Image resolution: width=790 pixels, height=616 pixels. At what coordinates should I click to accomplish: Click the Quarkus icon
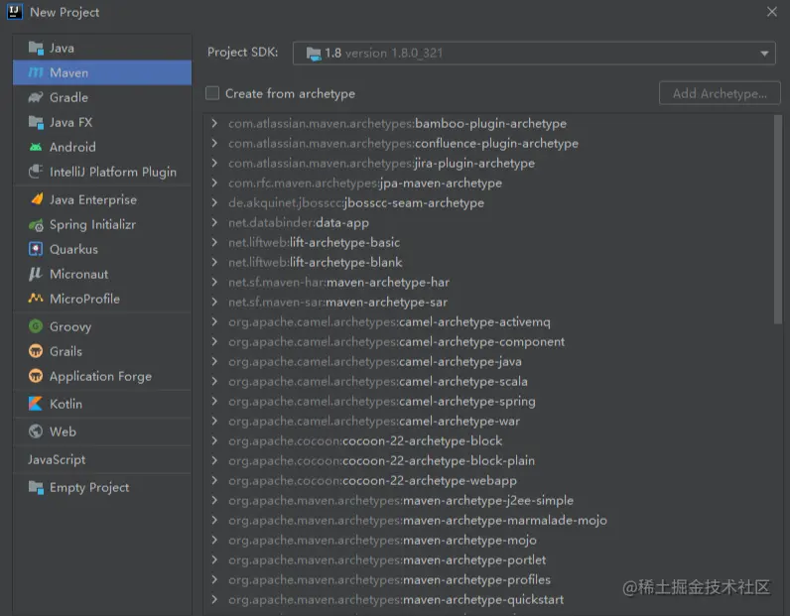36,249
